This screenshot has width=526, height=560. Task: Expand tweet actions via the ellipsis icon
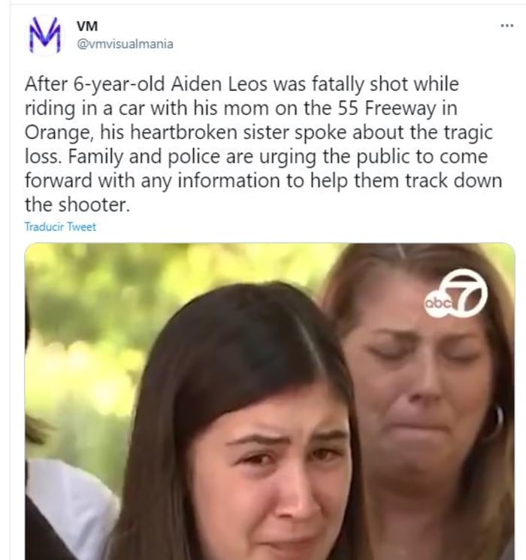click(507, 26)
